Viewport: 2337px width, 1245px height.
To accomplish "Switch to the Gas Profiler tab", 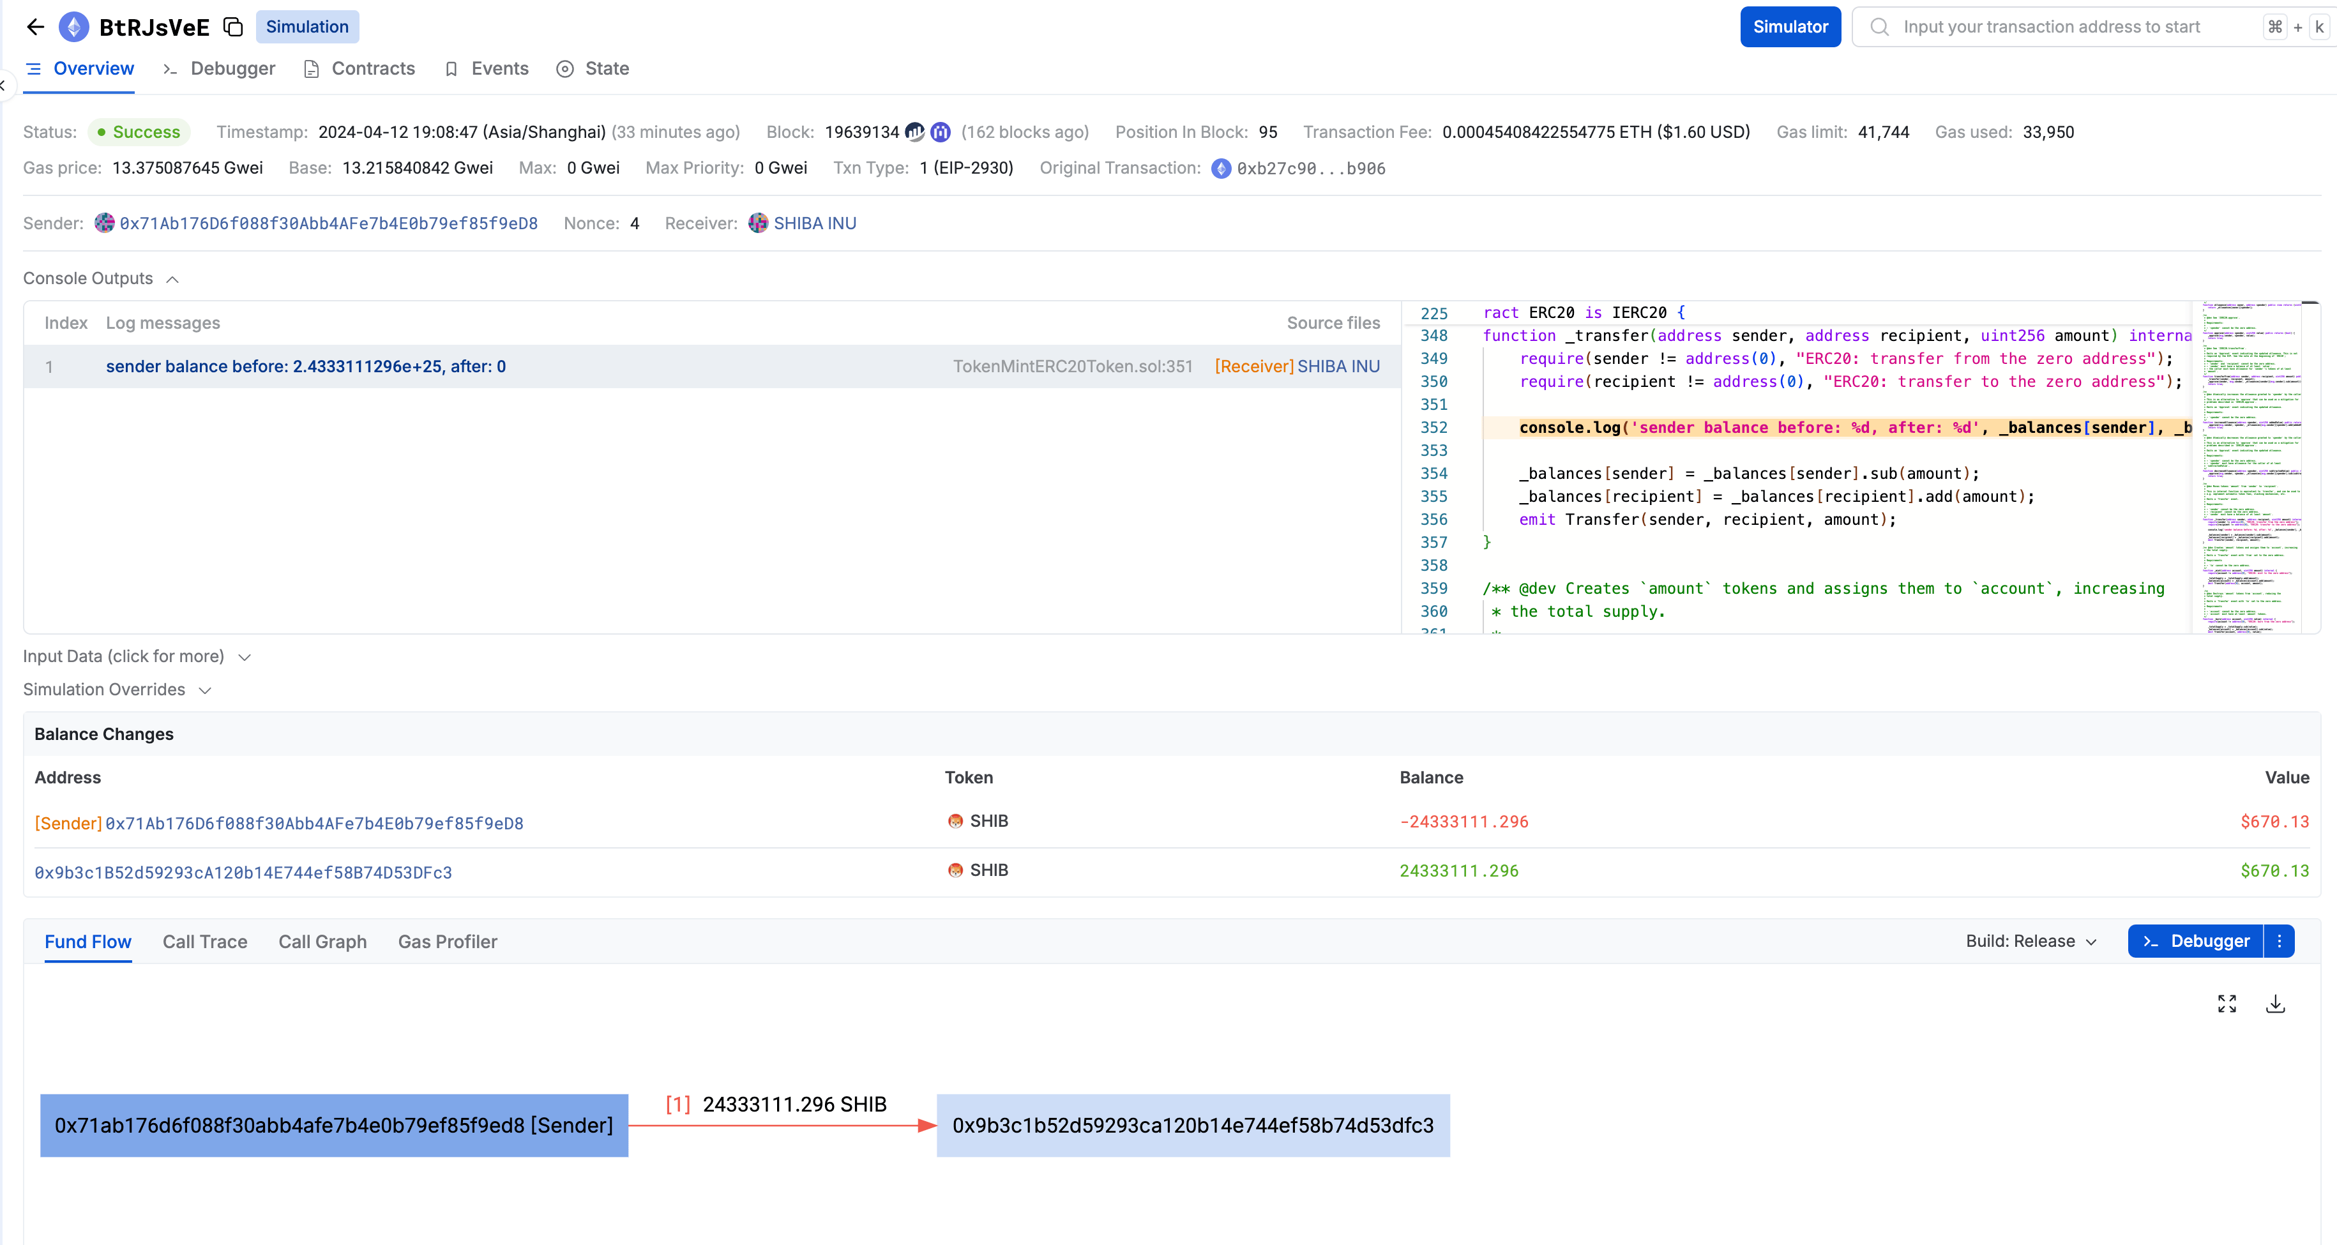I will [447, 942].
